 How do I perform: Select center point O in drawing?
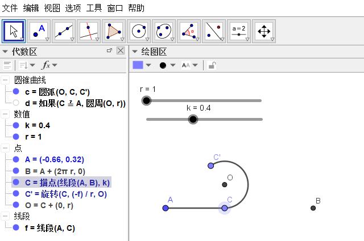pyautogui.click(x=225, y=184)
